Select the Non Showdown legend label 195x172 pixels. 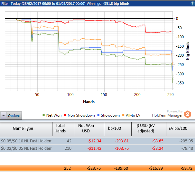pos(81,115)
